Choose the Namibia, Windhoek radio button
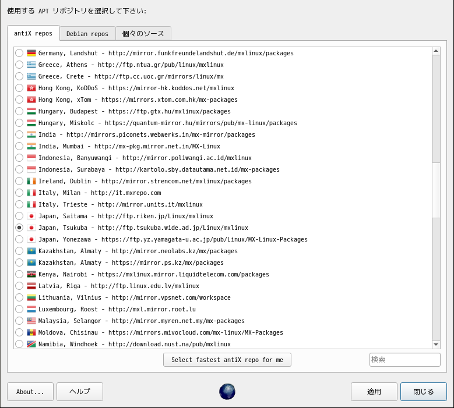The width and height of the screenshot is (454, 408). pyautogui.click(x=19, y=344)
